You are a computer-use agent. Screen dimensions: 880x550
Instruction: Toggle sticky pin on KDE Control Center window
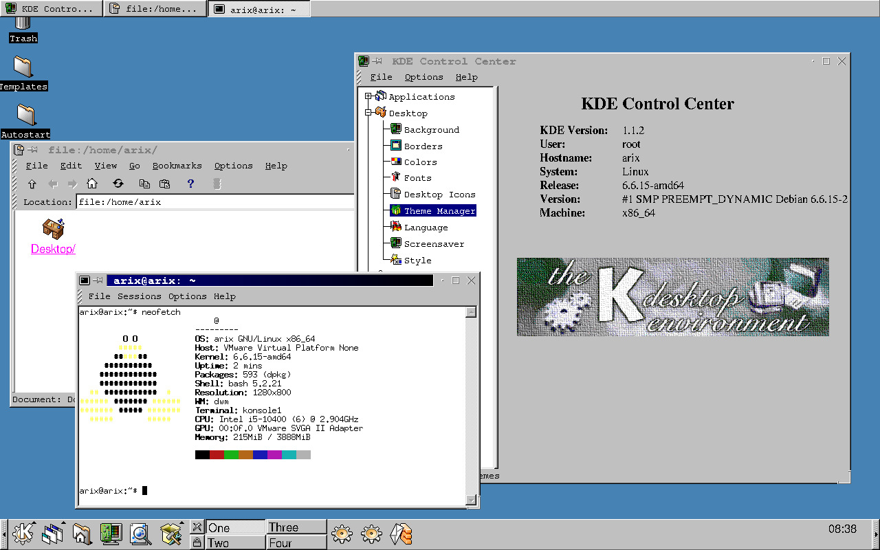pos(378,61)
